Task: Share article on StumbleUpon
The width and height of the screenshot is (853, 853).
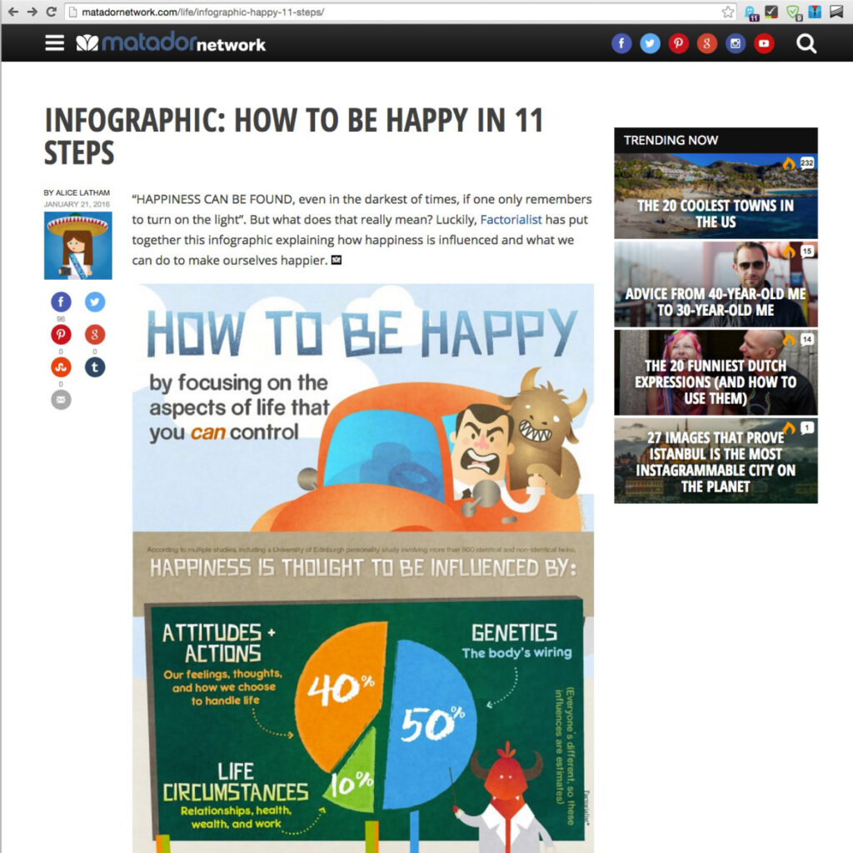Action: 61,367
